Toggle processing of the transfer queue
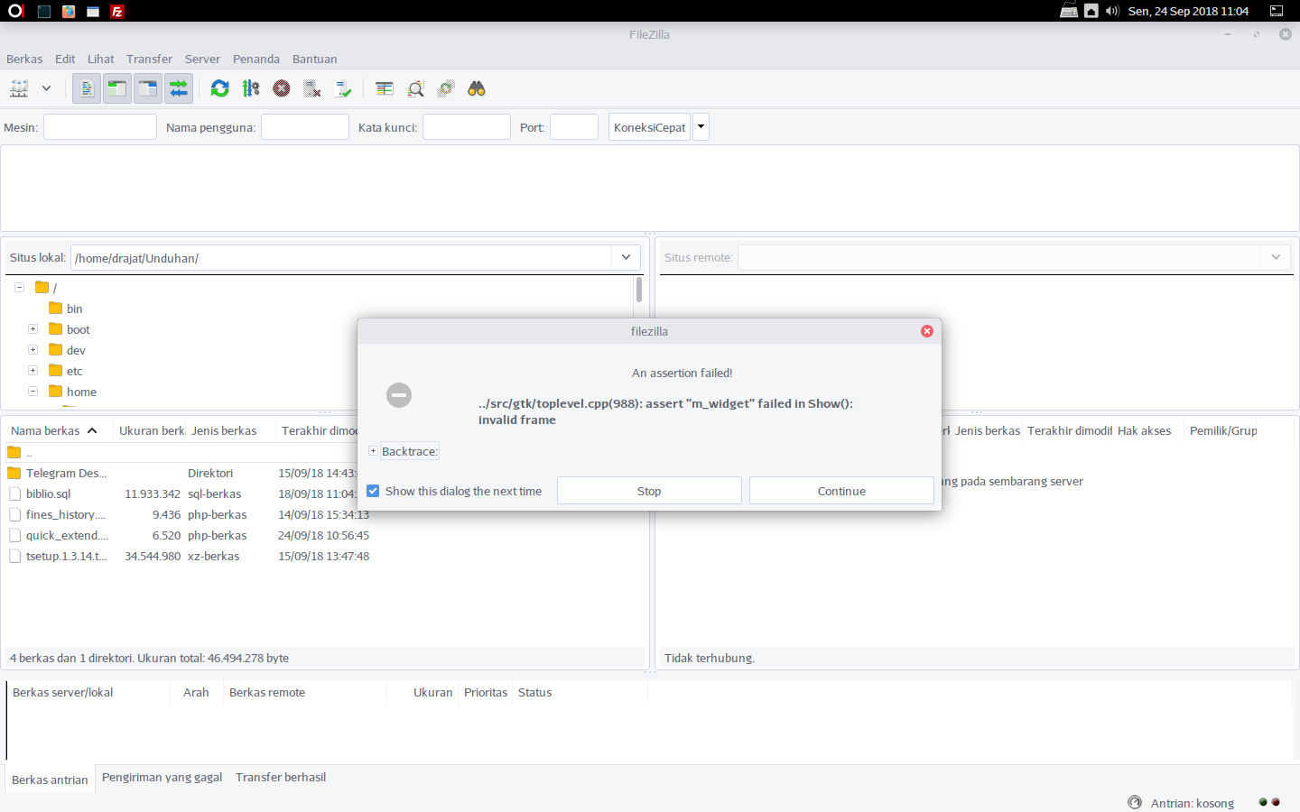1300x812 pixels. [x=251, y=88]
